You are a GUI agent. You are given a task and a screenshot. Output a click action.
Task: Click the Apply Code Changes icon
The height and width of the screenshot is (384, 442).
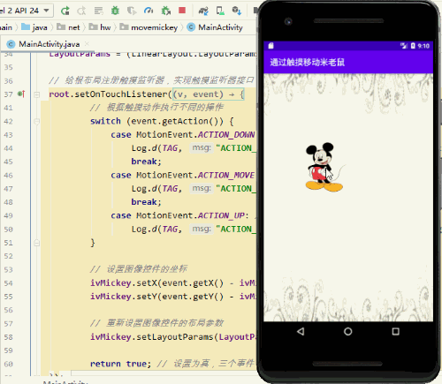[x=99, y=11]
